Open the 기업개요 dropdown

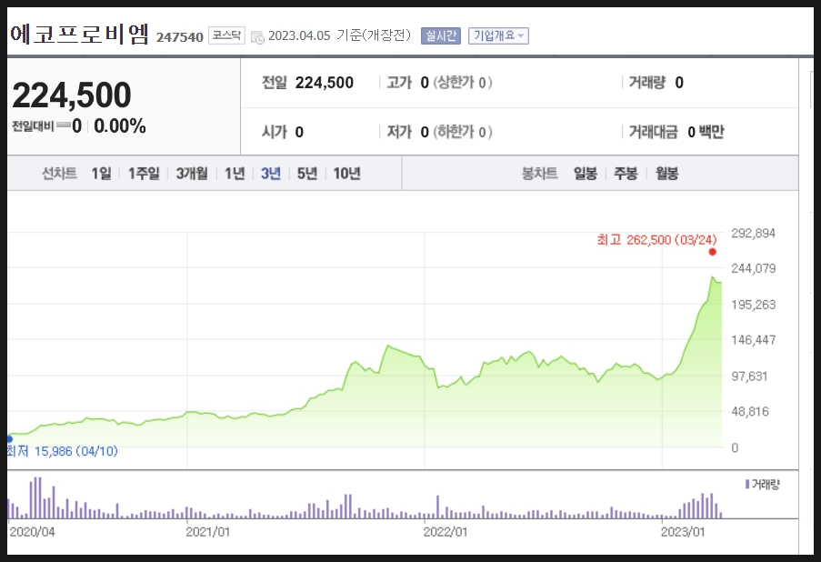tap(498, 35)
